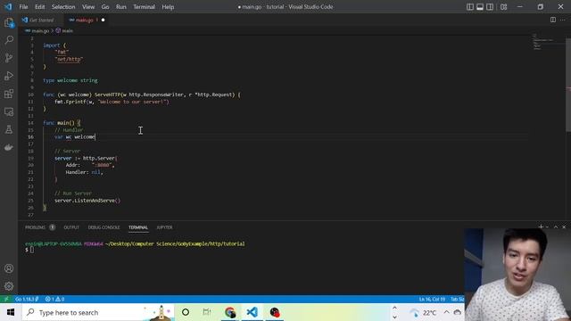
Task: Click the unsaved dot on main.go tab
Action: tap(103, 20)
